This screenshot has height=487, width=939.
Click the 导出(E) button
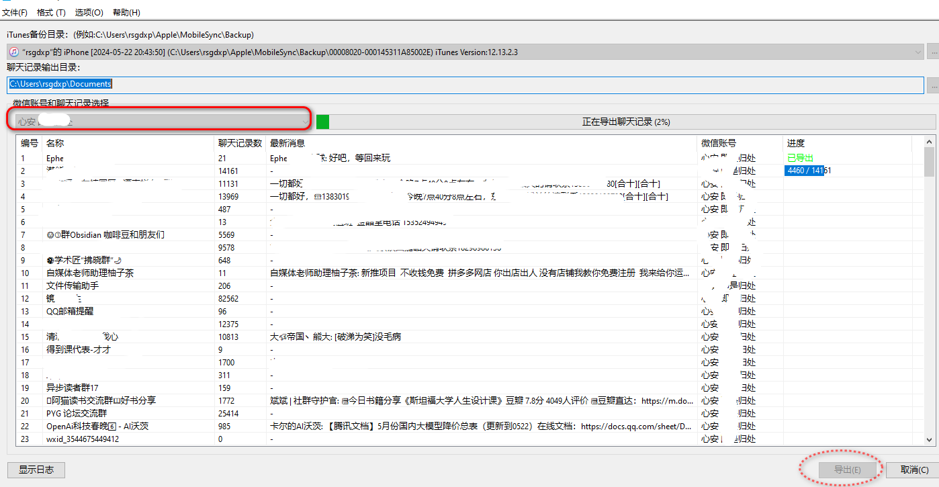[x=847, y=470]
